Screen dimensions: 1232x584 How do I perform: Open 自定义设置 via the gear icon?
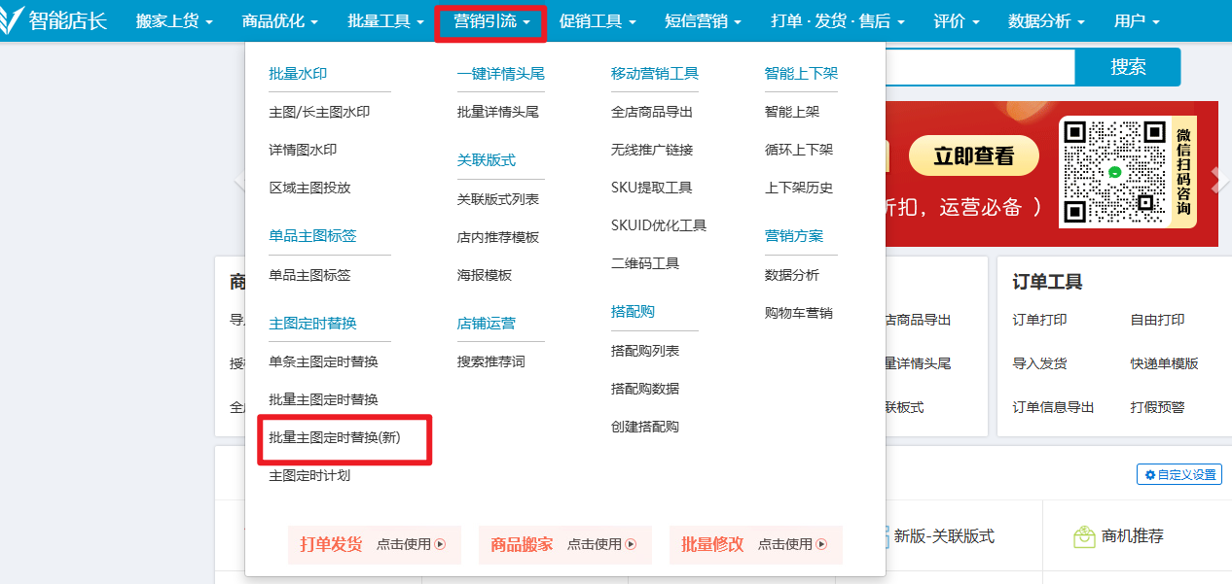[1150, 475]
